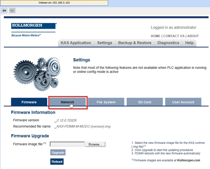Screen dimensions: 210x169
Task: Click 'Because Motion Matters' tagline
Action: click(x=26, y=36)
